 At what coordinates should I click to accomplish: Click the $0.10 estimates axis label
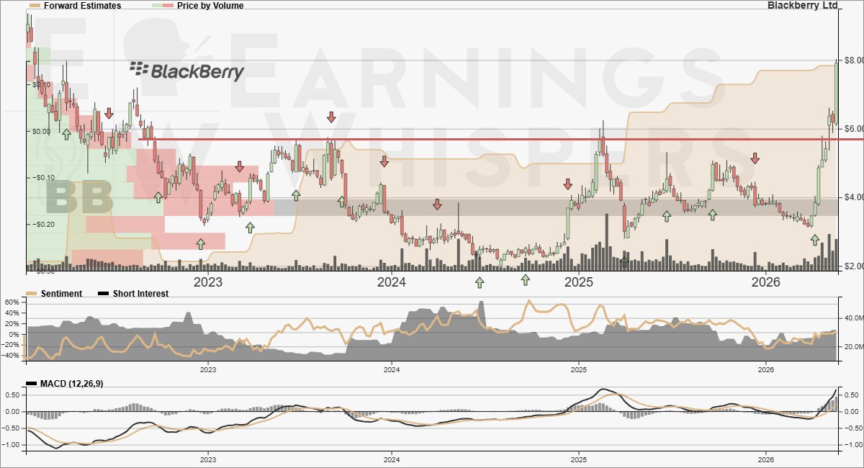pos(41,85)
